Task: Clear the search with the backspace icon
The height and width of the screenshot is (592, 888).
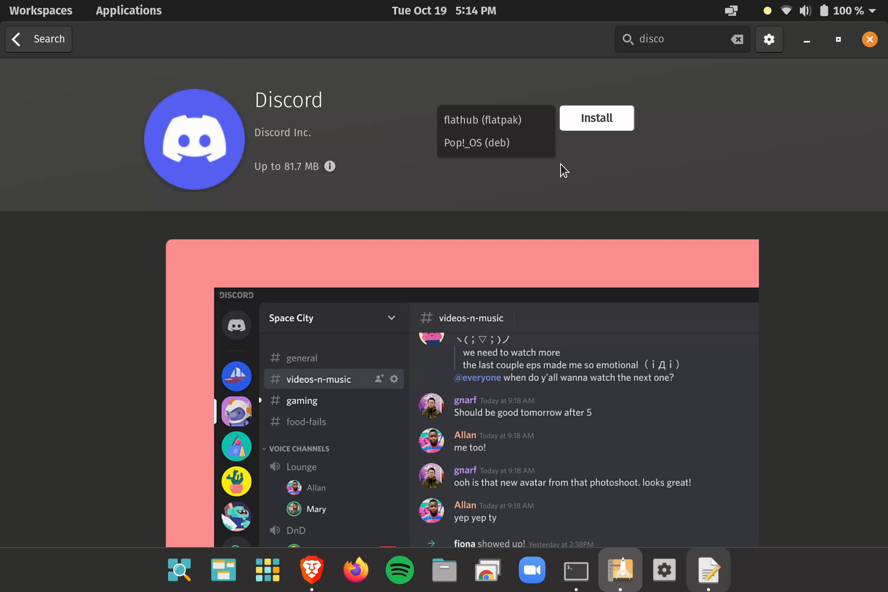Action: click(737, 39)
